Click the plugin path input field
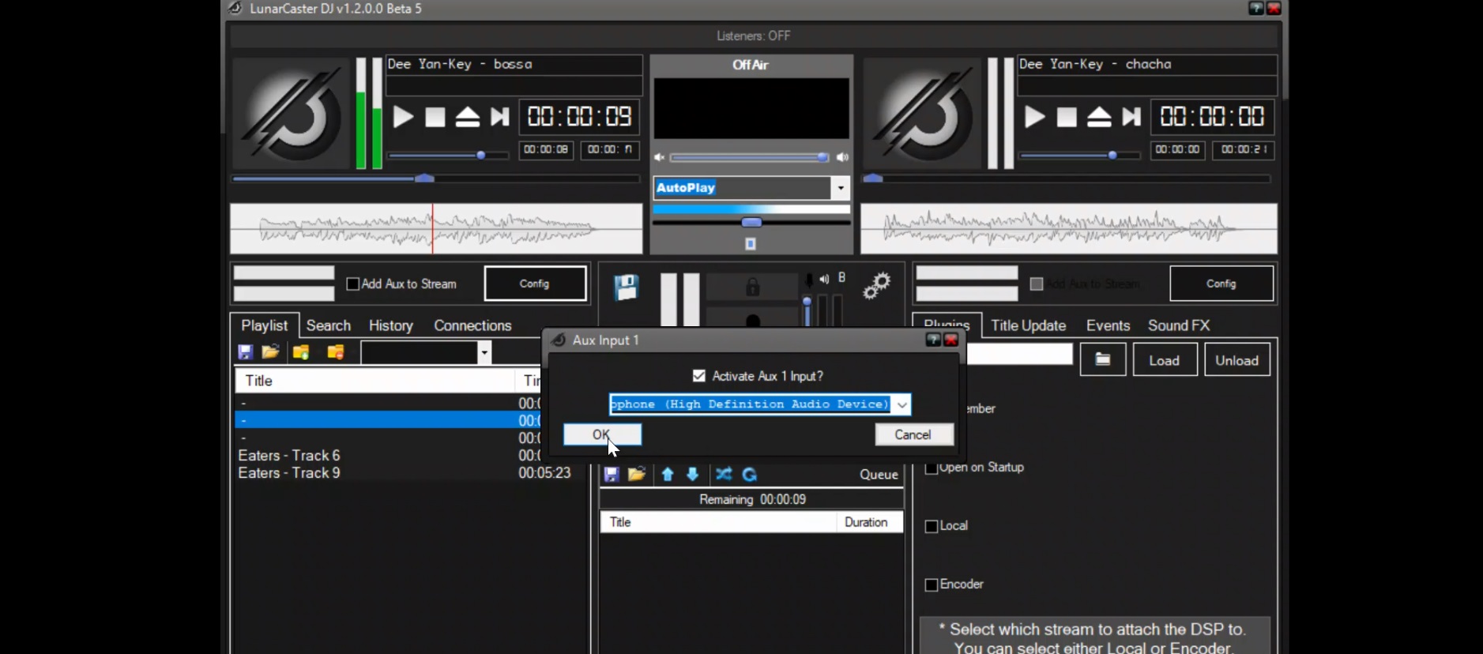The width and height of the screenshot is (1483, 654). click(x=1019, y=355)
